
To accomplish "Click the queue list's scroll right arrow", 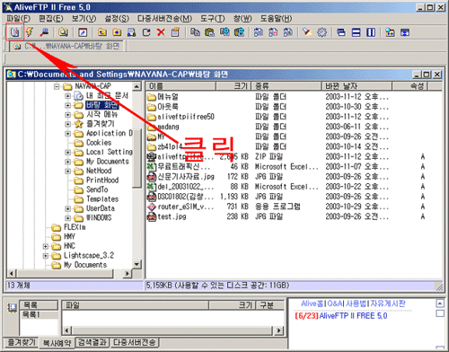I will [279, 330].
